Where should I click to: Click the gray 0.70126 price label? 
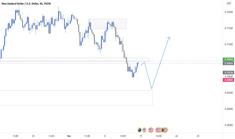pos(228,73)
